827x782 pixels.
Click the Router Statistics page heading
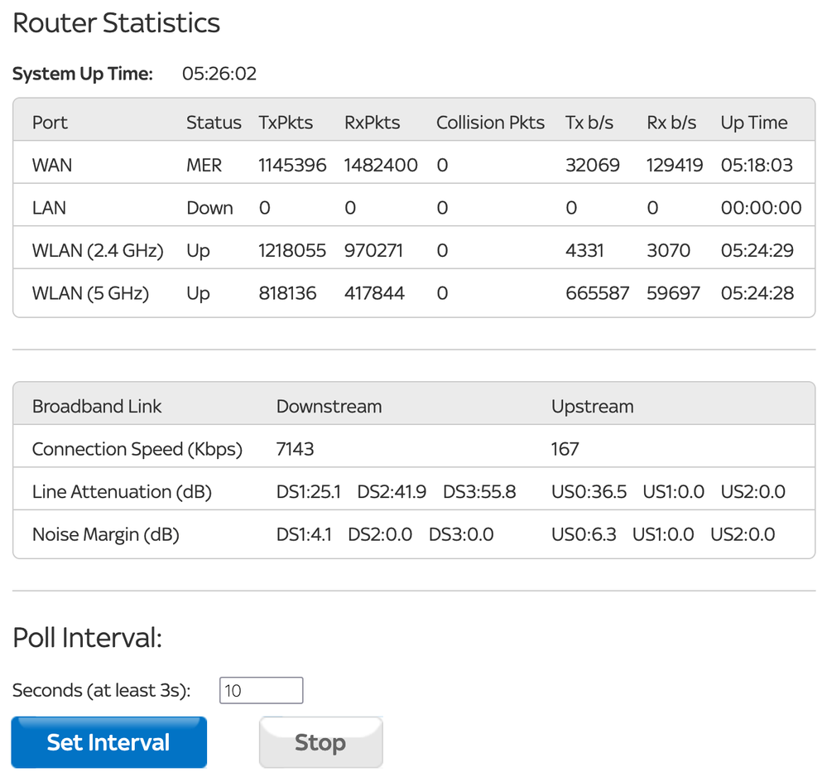coord(116,23)
